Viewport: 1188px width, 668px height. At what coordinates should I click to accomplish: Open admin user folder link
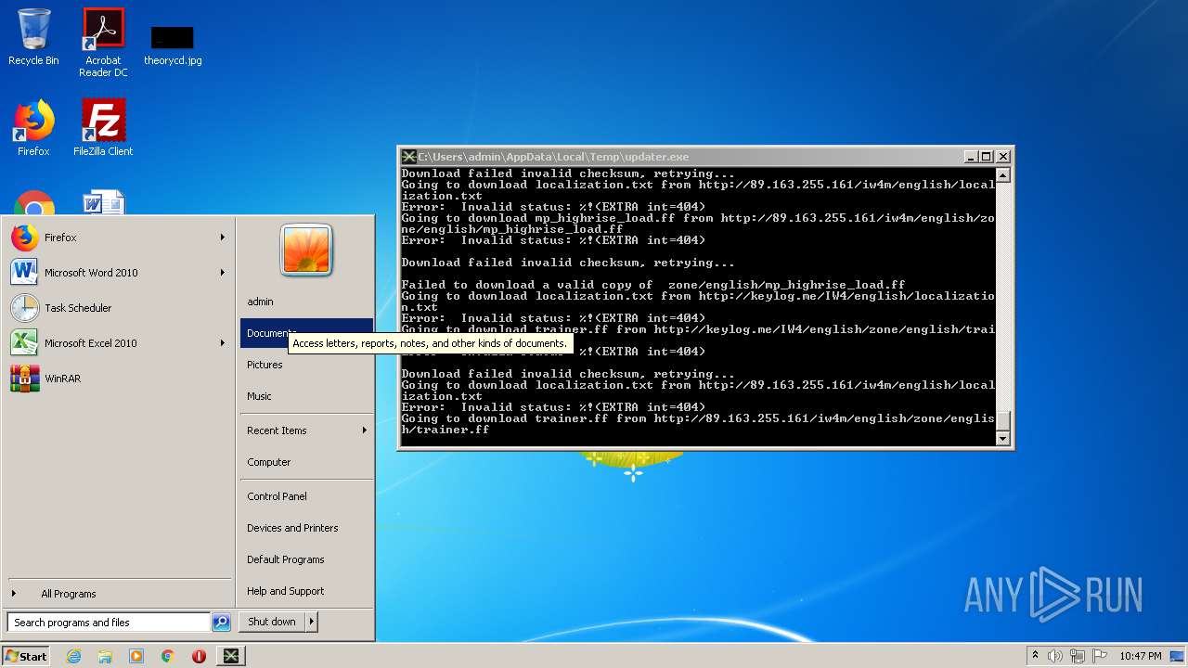(x=306, y=302)
